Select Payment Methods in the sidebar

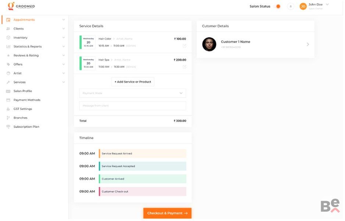pos(27,100)
